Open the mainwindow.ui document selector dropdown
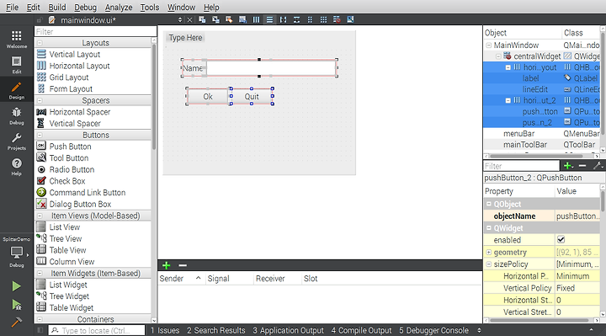 point(180,19)
